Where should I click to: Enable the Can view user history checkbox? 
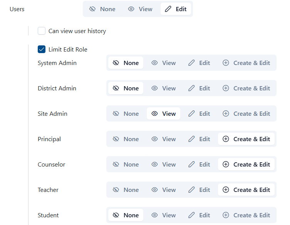point(42,31)
